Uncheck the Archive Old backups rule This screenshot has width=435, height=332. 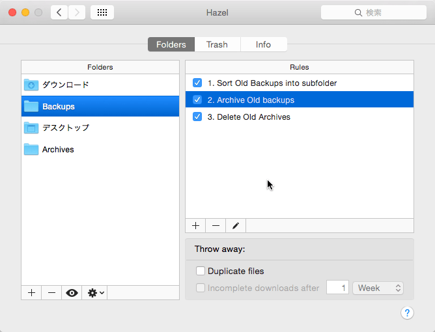click(x=197, y=100)
